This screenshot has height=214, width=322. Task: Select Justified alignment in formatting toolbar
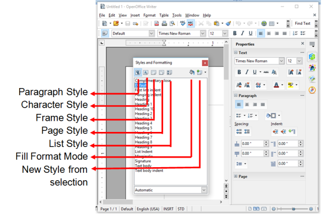click(x=284, y=33)
